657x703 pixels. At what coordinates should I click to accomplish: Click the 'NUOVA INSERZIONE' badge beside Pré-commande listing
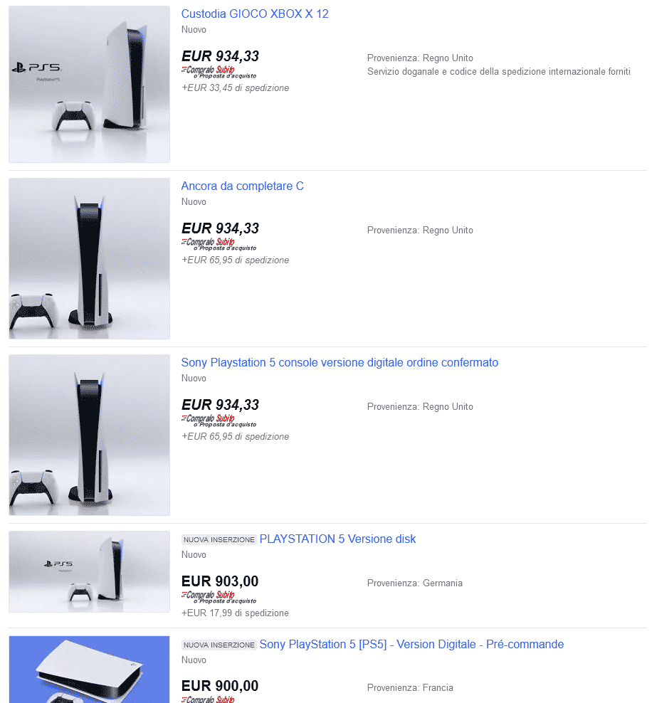coord(219,645)
